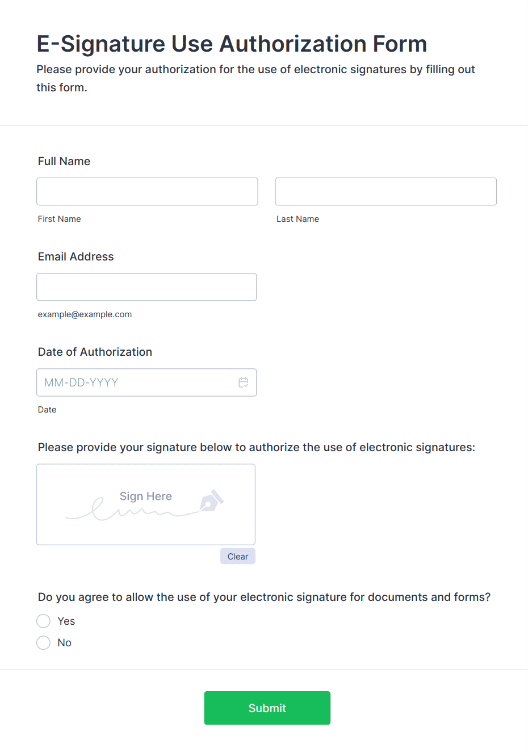Select the No radio button
Image resolution: width=528 pixels, height=753 pixels.
(x=44, y=642)
